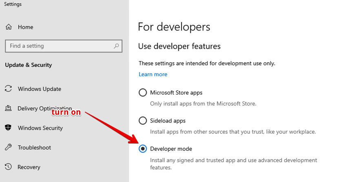Focus the Find a setting search box
This screenshot has width=343, height=182.
64,46
